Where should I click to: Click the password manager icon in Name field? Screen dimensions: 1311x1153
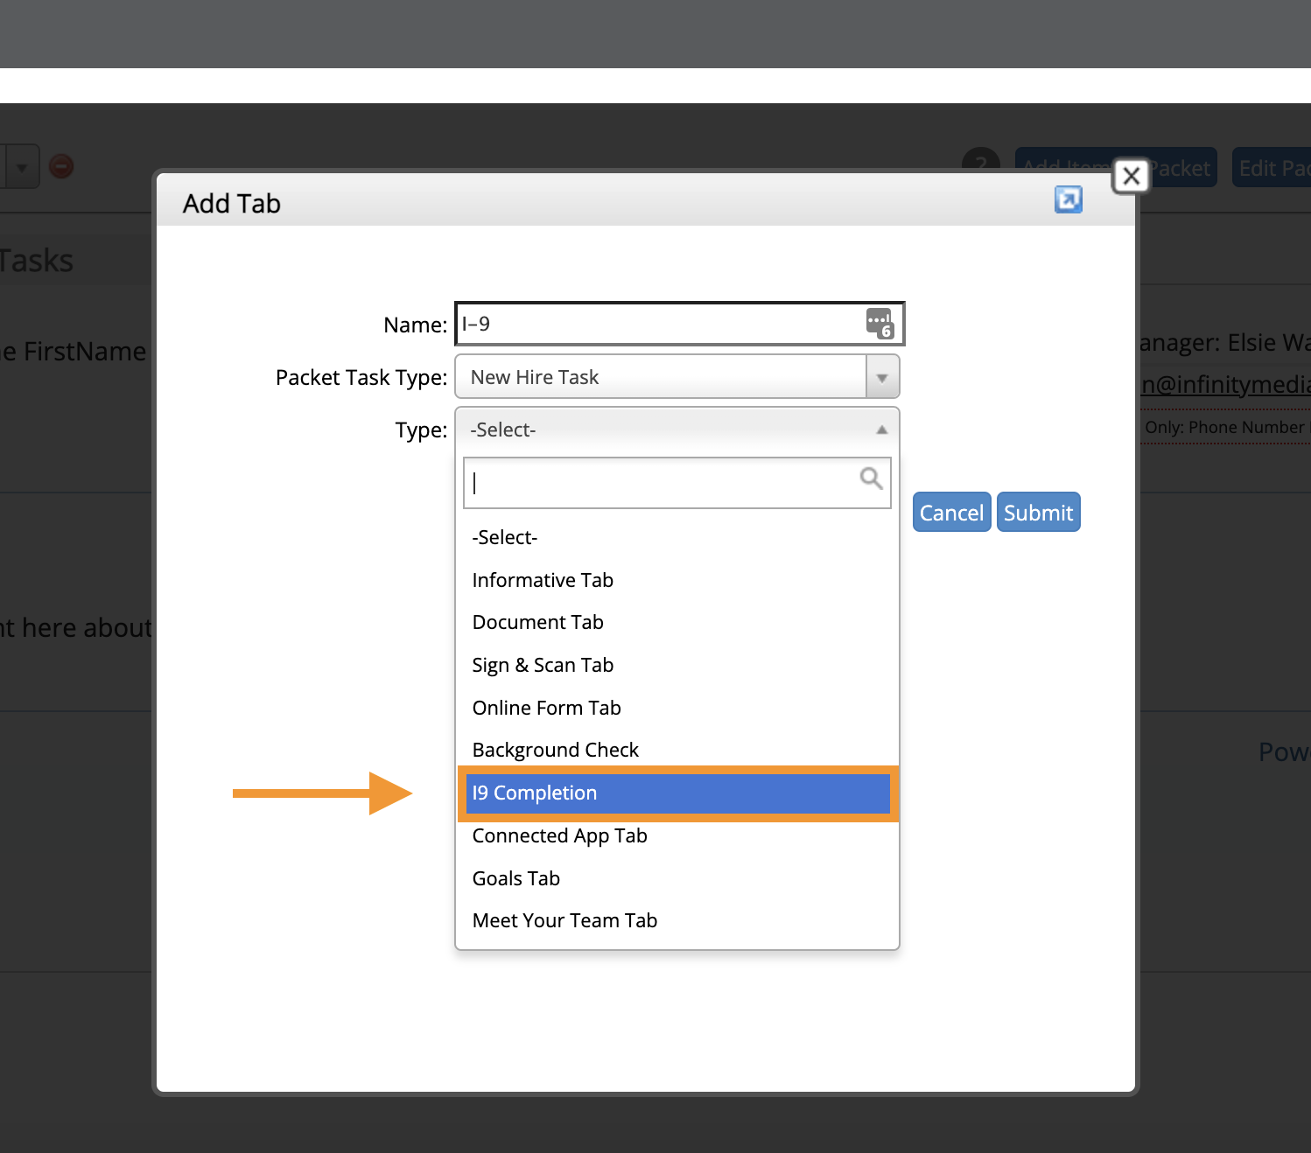tap(879, 324)
